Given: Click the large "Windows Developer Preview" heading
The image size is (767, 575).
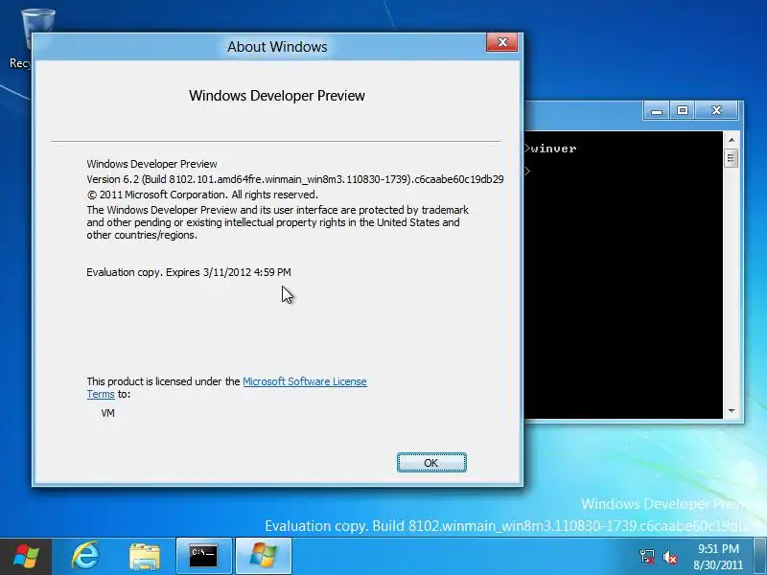Looking at the screenshot, I should (277, 96).
